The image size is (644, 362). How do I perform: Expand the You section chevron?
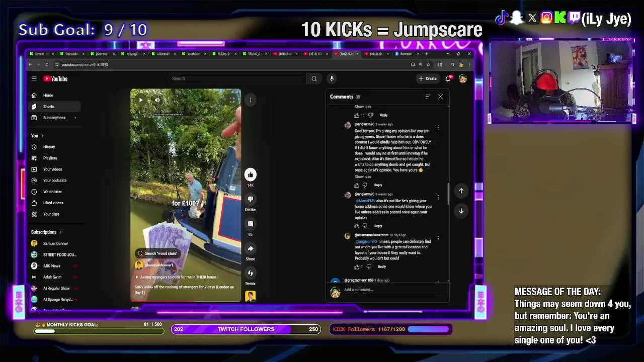(x=42, y=136)
